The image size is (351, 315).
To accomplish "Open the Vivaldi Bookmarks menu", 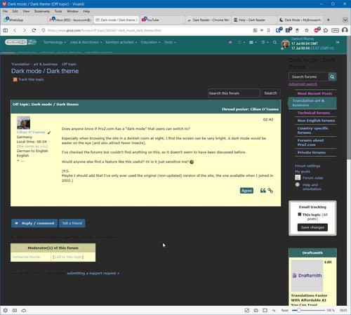I will [x=42, y=11].
